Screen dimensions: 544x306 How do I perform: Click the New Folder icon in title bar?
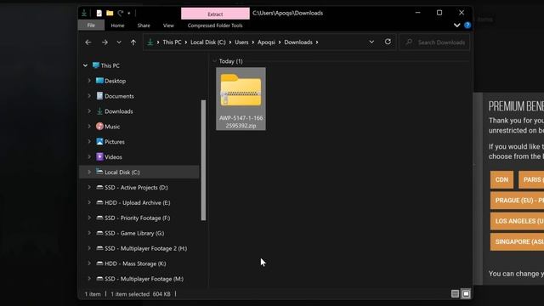(x=110, y=14)
